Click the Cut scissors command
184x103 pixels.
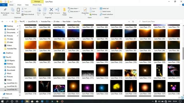24,9
